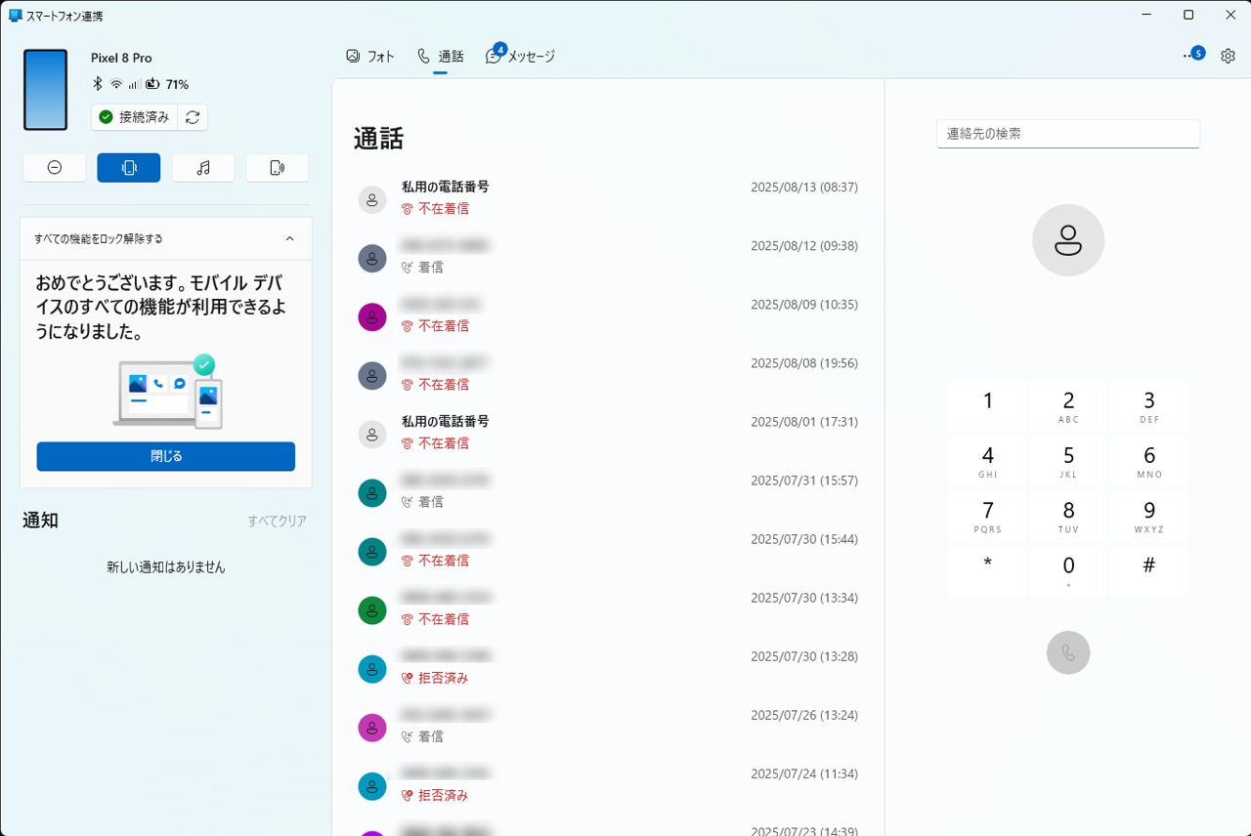Click the Pixel 8 Pro phone image
This screenshot has width=1251, height=836.
46,90
